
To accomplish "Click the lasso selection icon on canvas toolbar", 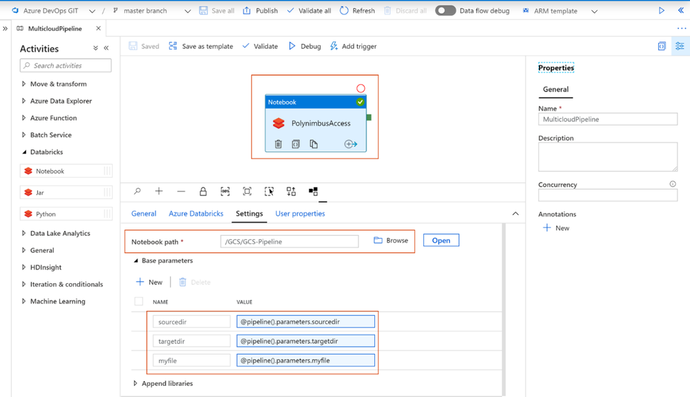I will coord(269,191).
